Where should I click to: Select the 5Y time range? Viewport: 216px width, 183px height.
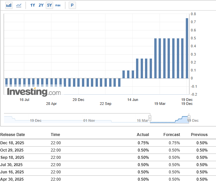click(x=49, y=5)
